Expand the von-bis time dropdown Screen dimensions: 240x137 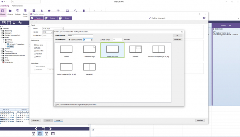[x=51, y=32]
